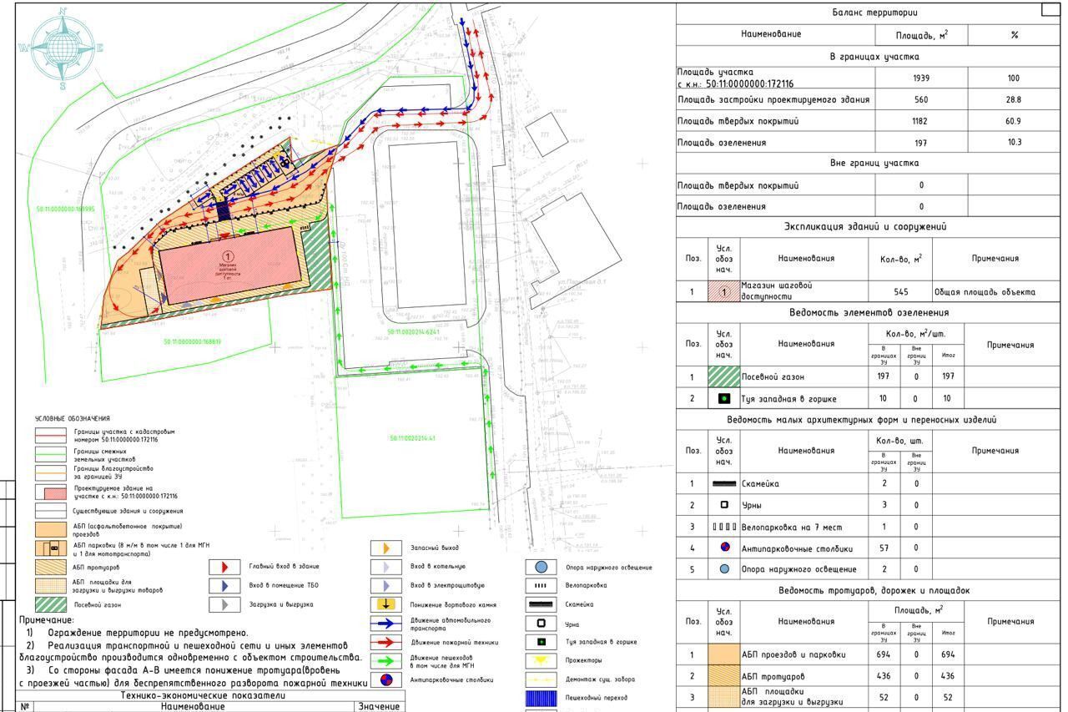
Task: Select the emergency exit orange arrow legend symbol
Action: click(385, 548)
